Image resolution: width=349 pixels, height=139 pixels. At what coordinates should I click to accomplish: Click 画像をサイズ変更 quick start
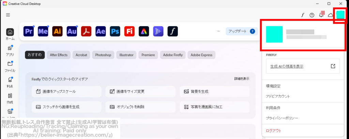(140, 91)
